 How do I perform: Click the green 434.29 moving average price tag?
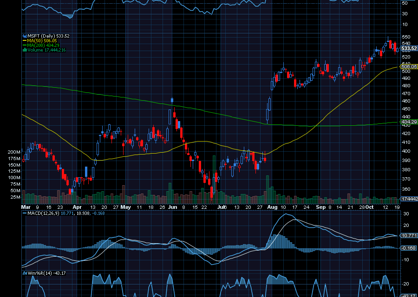(x=409, y=122)
